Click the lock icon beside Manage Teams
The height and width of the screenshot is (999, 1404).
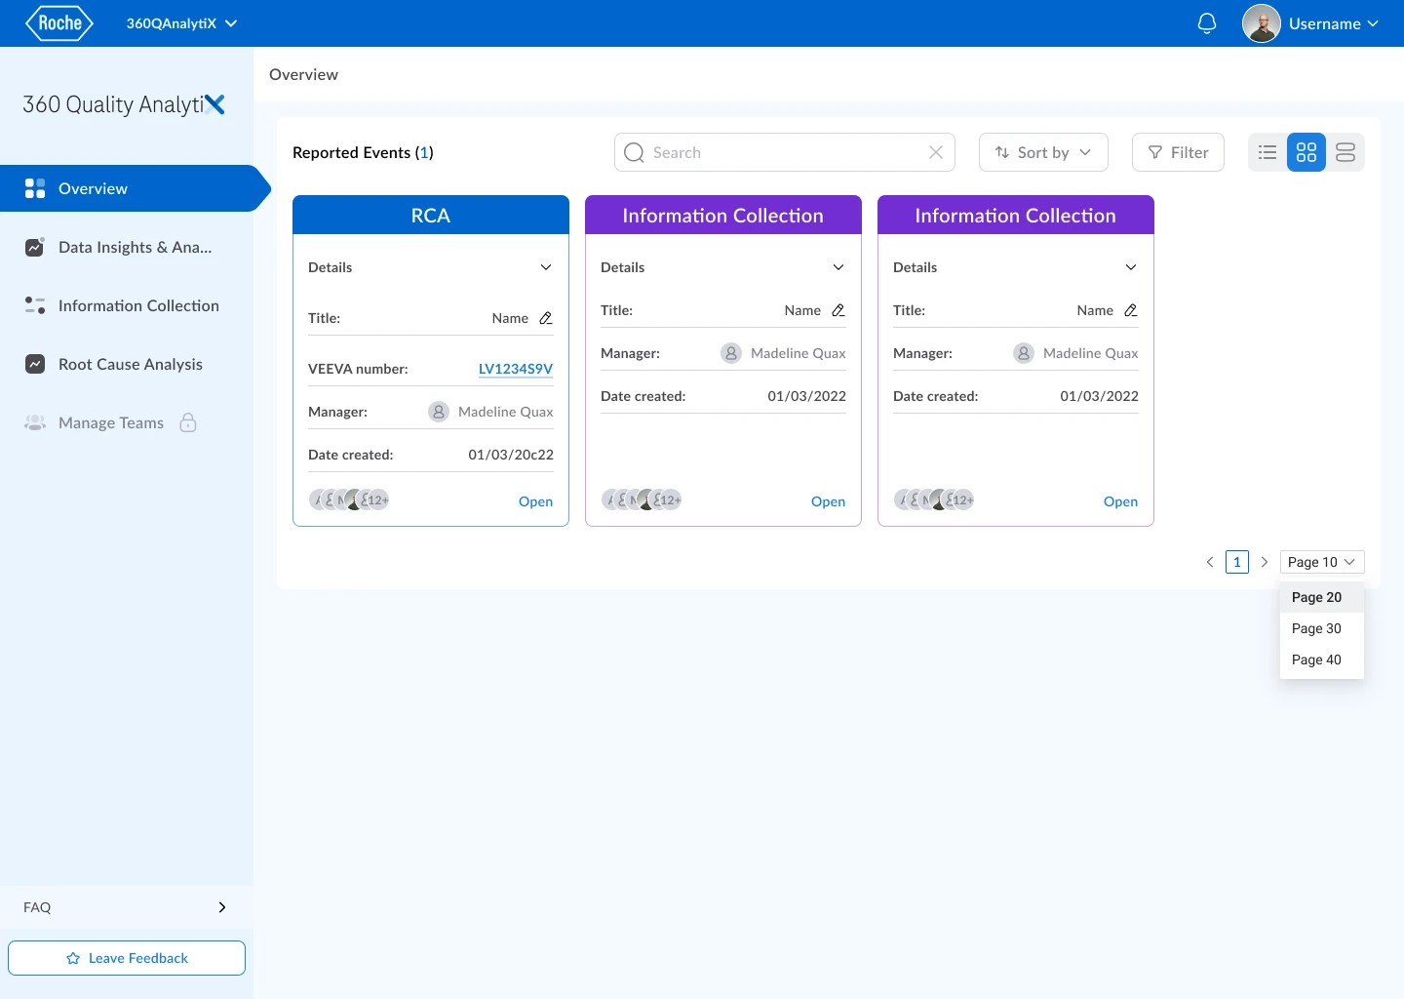tap(188, 422)
